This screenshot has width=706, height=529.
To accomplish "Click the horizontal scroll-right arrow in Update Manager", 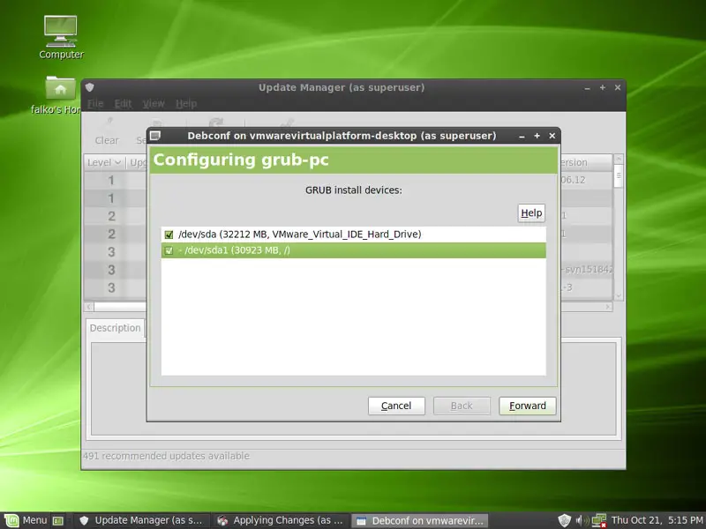I will [x=608, y=307].
